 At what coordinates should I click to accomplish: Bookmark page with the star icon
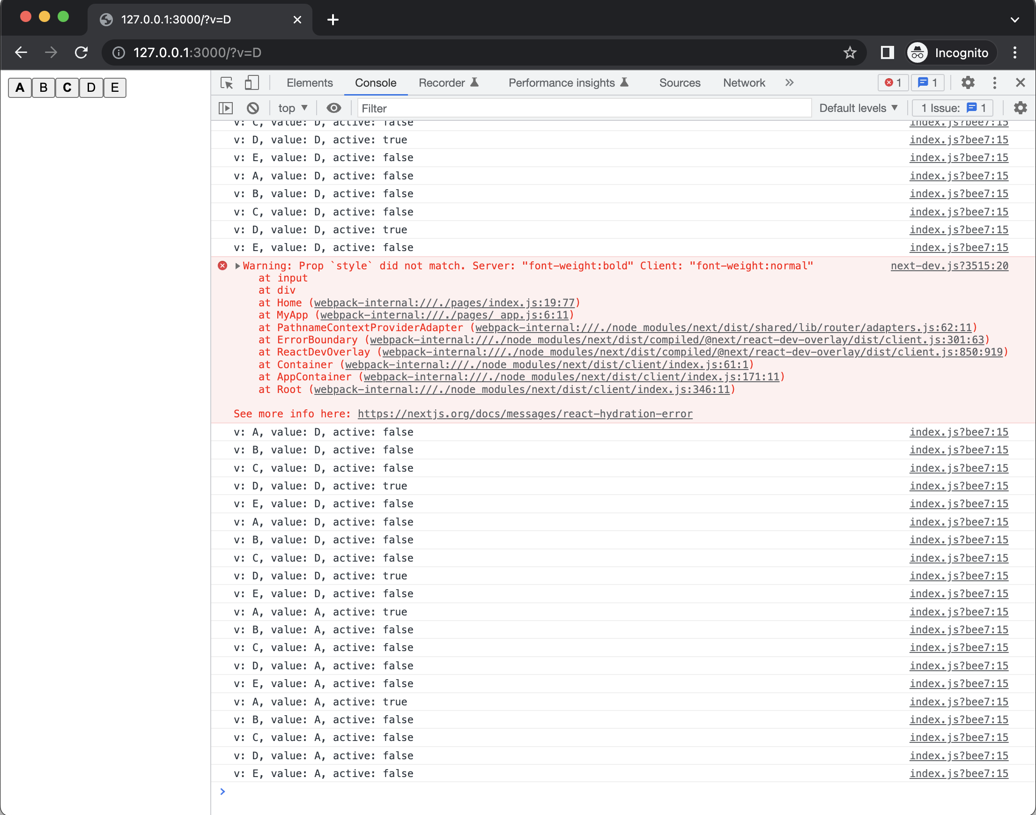tap(850, 52)
